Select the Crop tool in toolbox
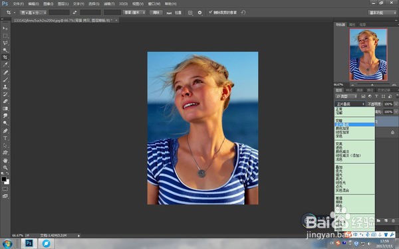Viewport: 399px width, 249px height. coord(5,57)
